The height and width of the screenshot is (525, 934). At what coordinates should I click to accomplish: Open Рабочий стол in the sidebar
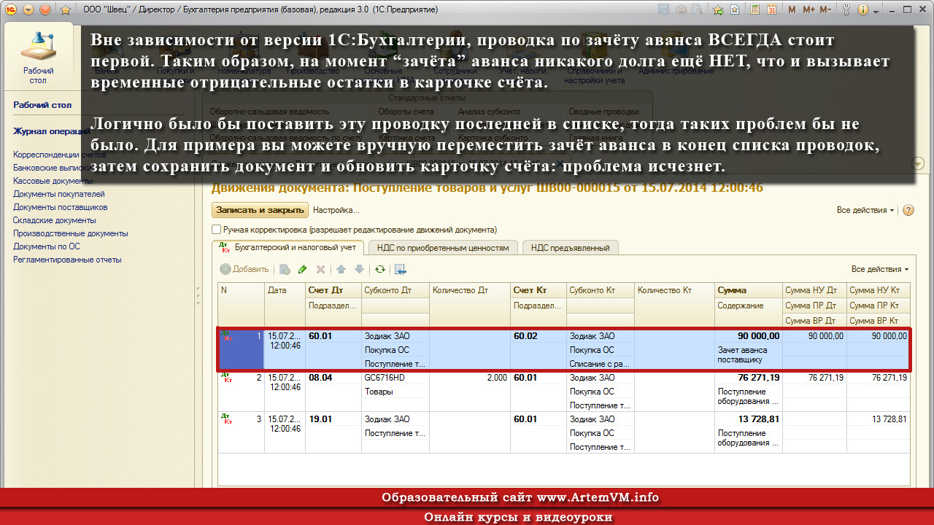pyautogui.click(x=42, y=105)
